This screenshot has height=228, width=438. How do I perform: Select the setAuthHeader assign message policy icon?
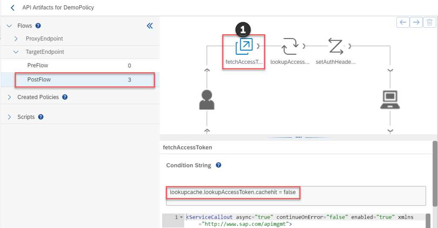pos(336,46)
